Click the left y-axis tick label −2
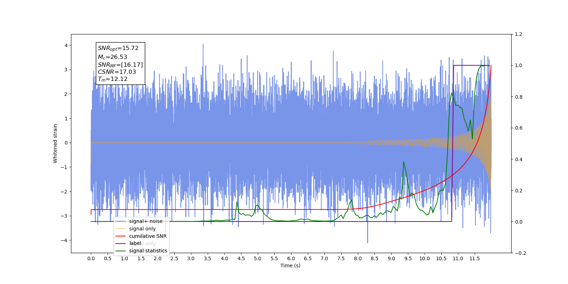The image size is (568, 284). (64, 192)
